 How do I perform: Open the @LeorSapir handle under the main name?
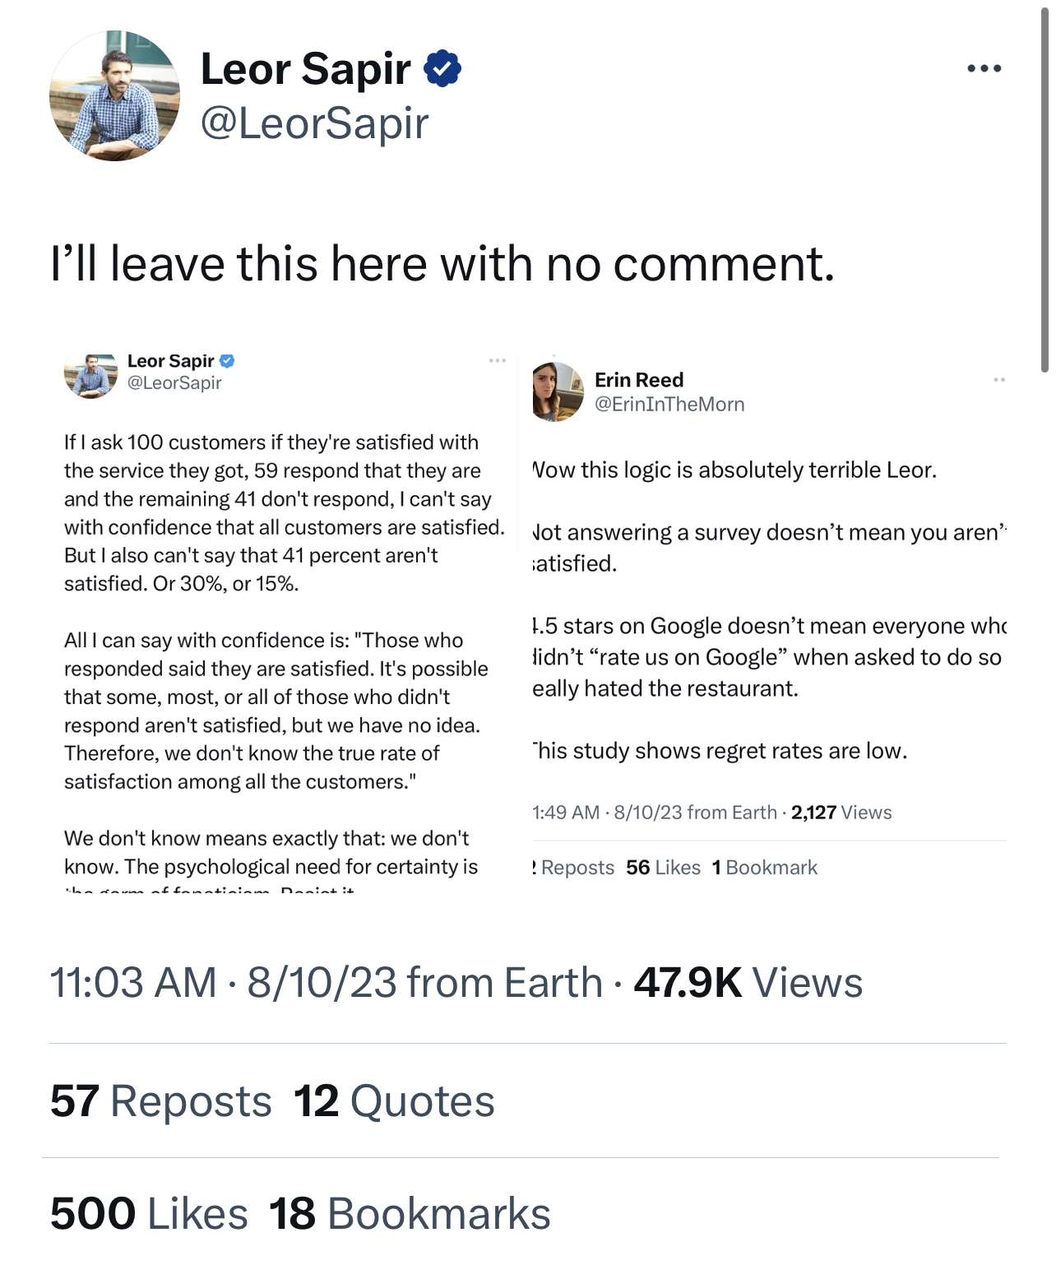click(x=314, y=123)
